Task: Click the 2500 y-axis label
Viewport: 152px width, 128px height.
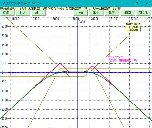Action: (x=4, y=26)
